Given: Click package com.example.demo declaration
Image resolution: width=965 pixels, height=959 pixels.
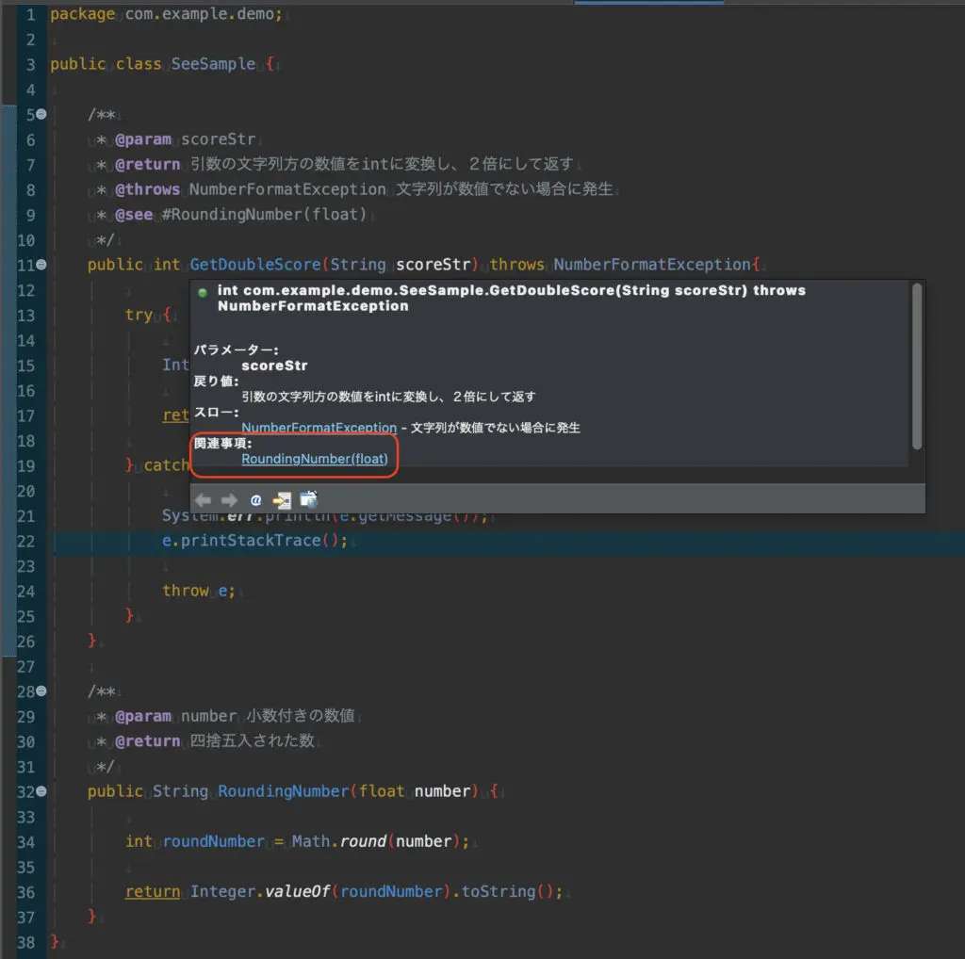Looking at the screenshot, I should (166, 13).
